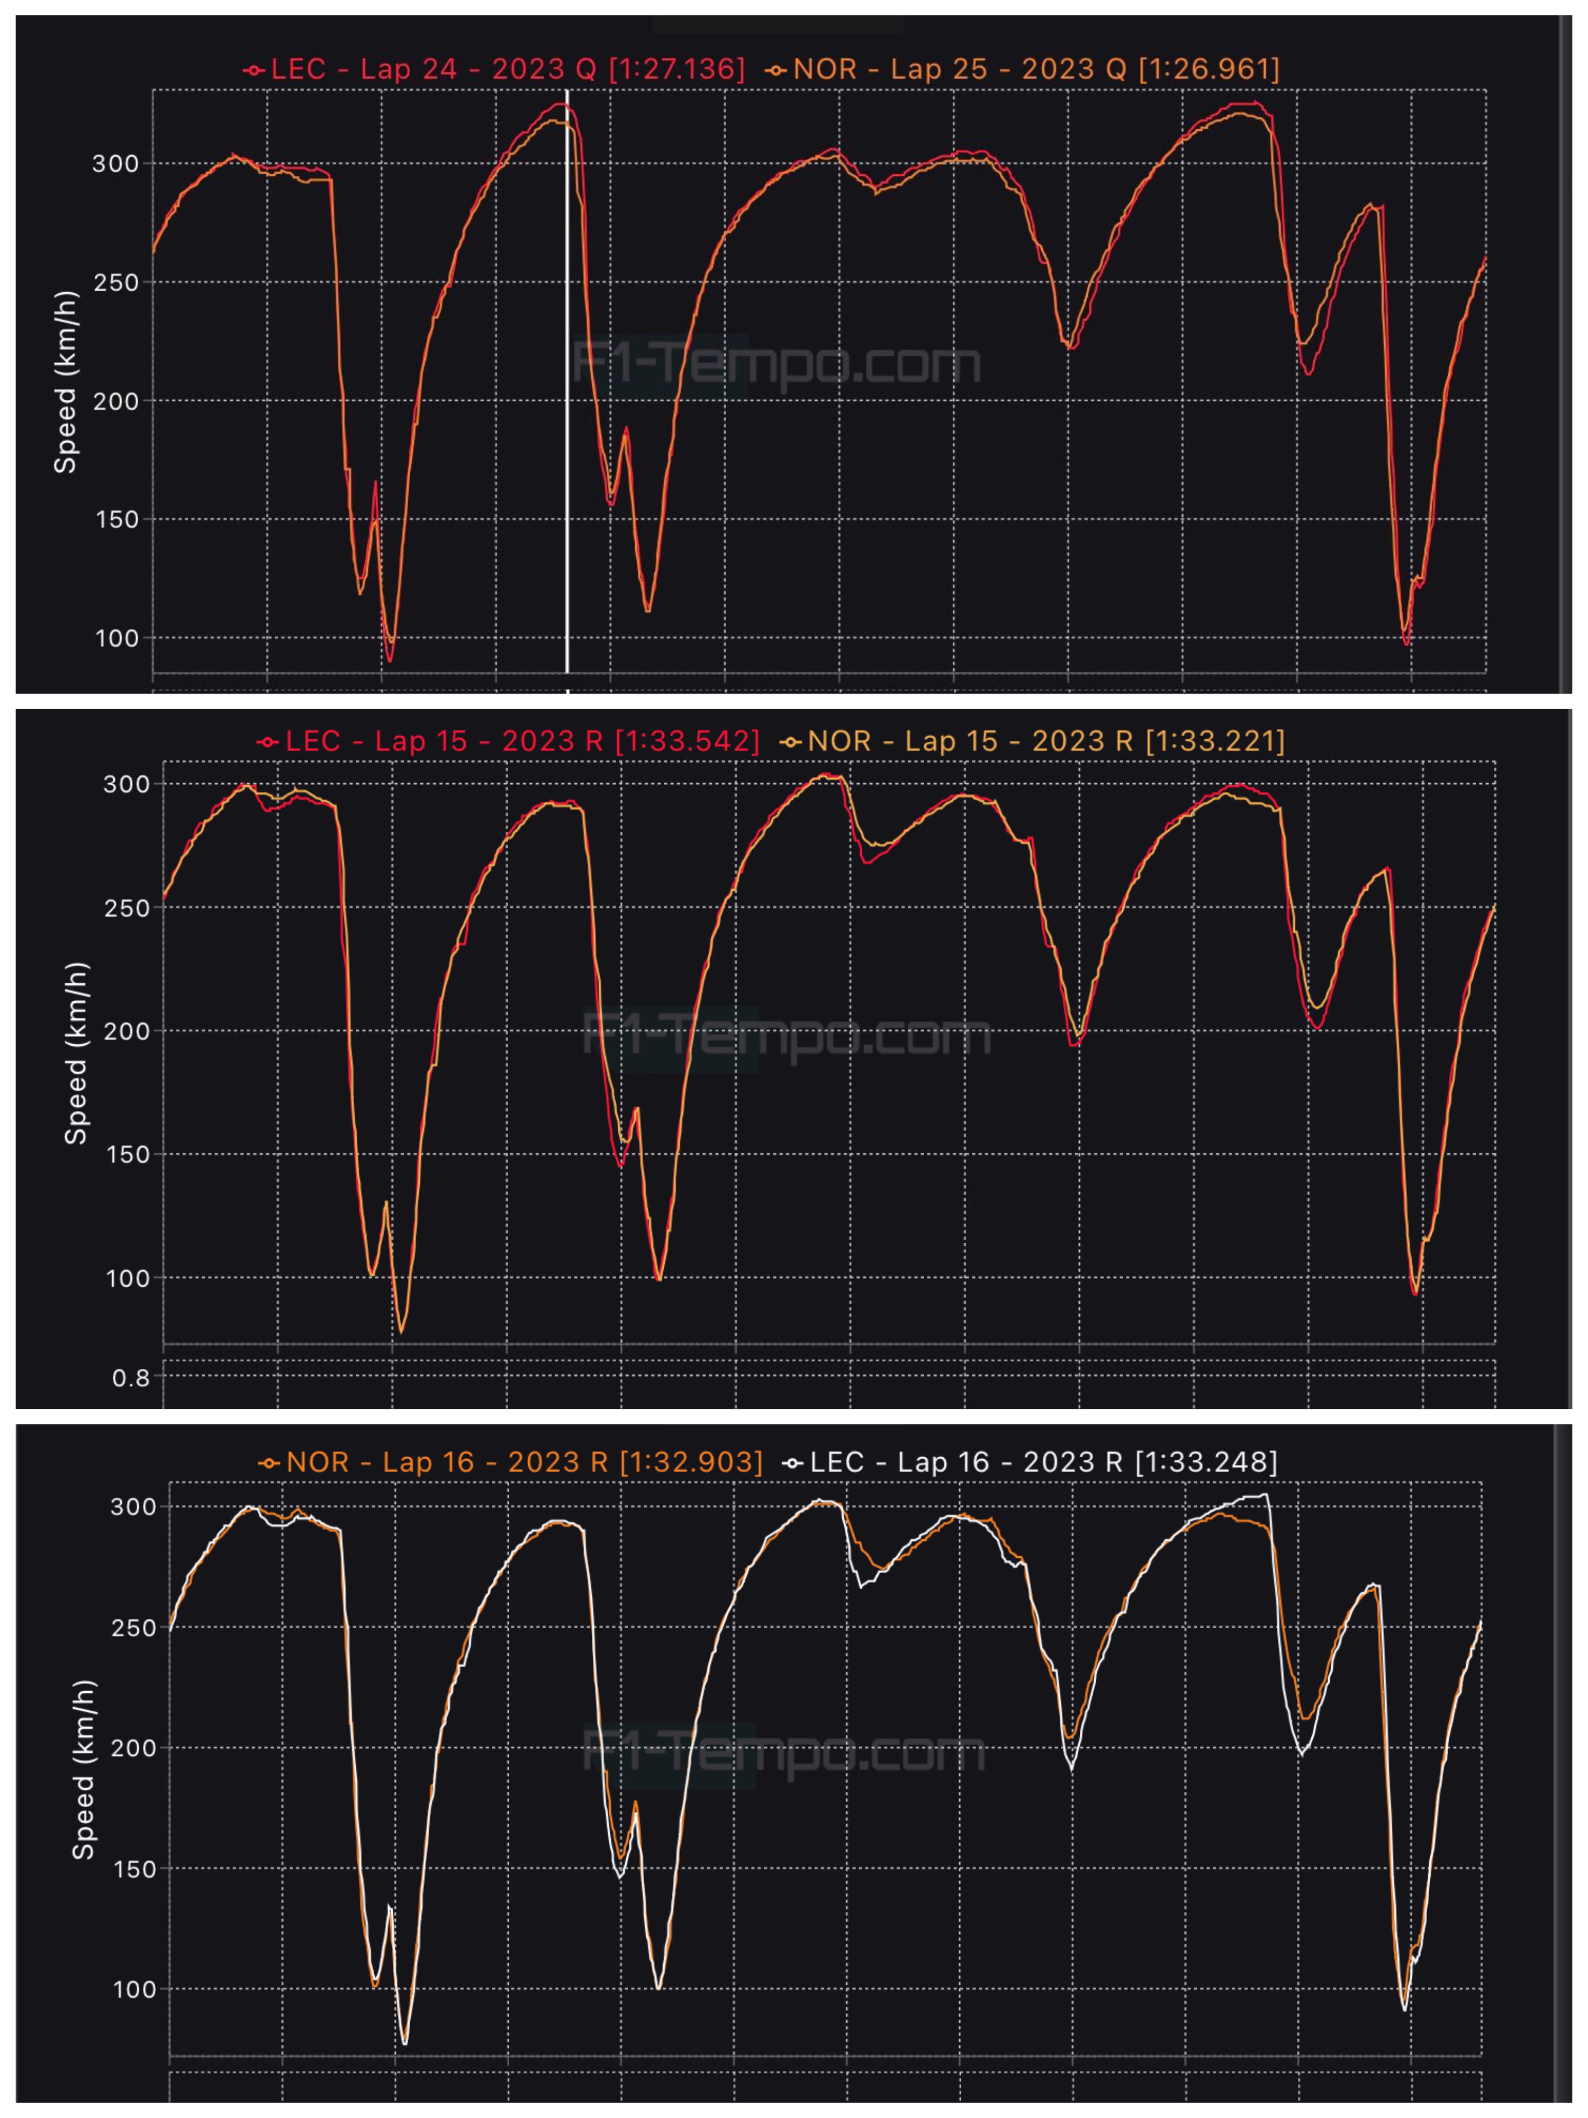Click the red LEC Lap 15 legend marker
This screenshot has width=1588, height=2118.
[x=268, y=742]
